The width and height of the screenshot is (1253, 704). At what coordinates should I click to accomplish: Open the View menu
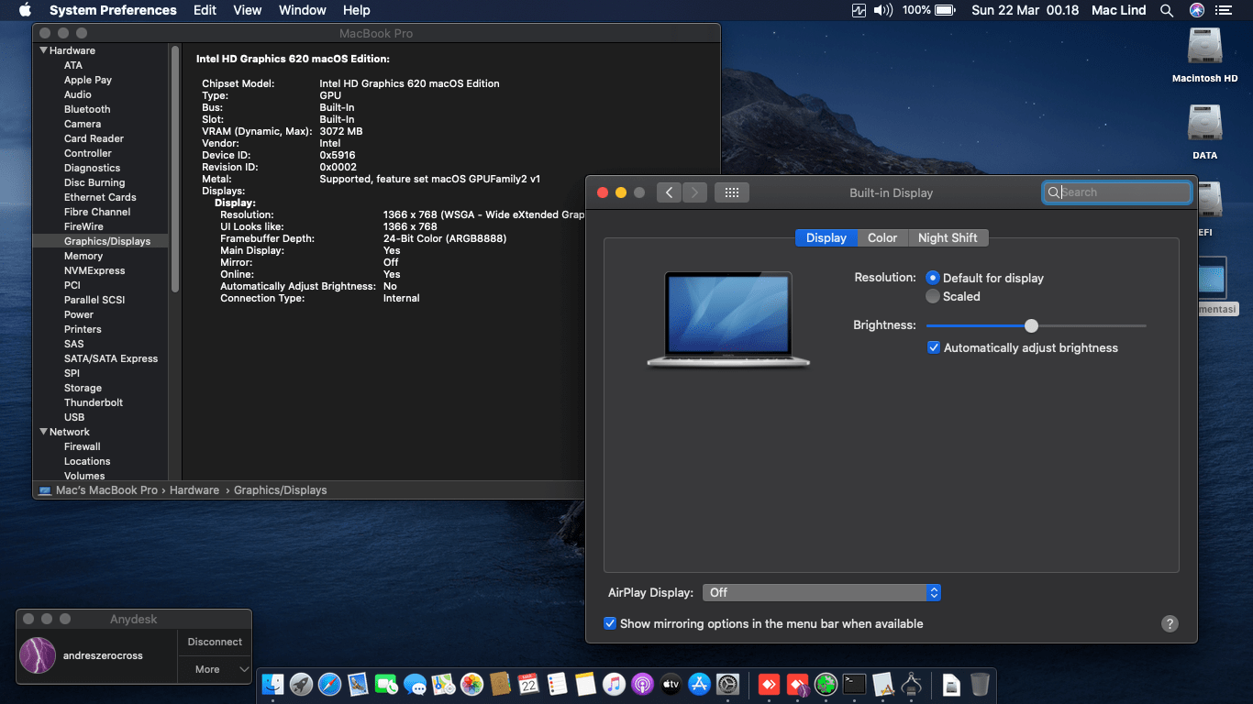248,10
